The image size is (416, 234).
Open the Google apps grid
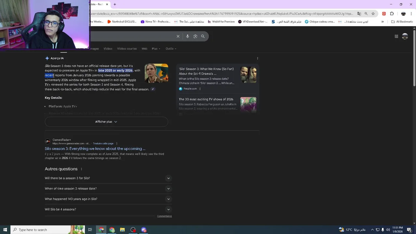pos(396,36)
